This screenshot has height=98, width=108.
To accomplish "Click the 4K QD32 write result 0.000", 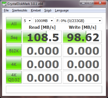I will [82, 77].
